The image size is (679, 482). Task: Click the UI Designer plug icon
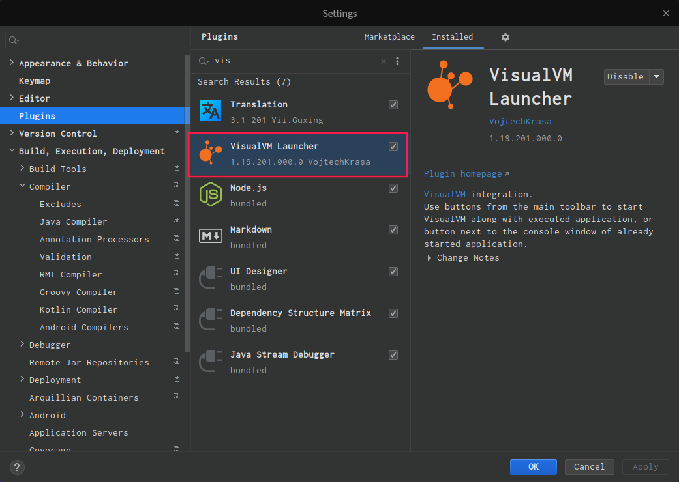tap(211, 277)
